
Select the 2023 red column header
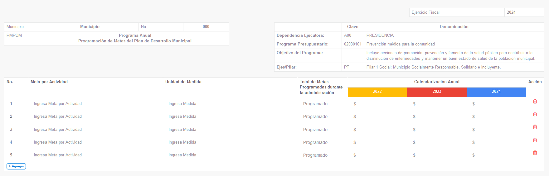pos(437,92)
